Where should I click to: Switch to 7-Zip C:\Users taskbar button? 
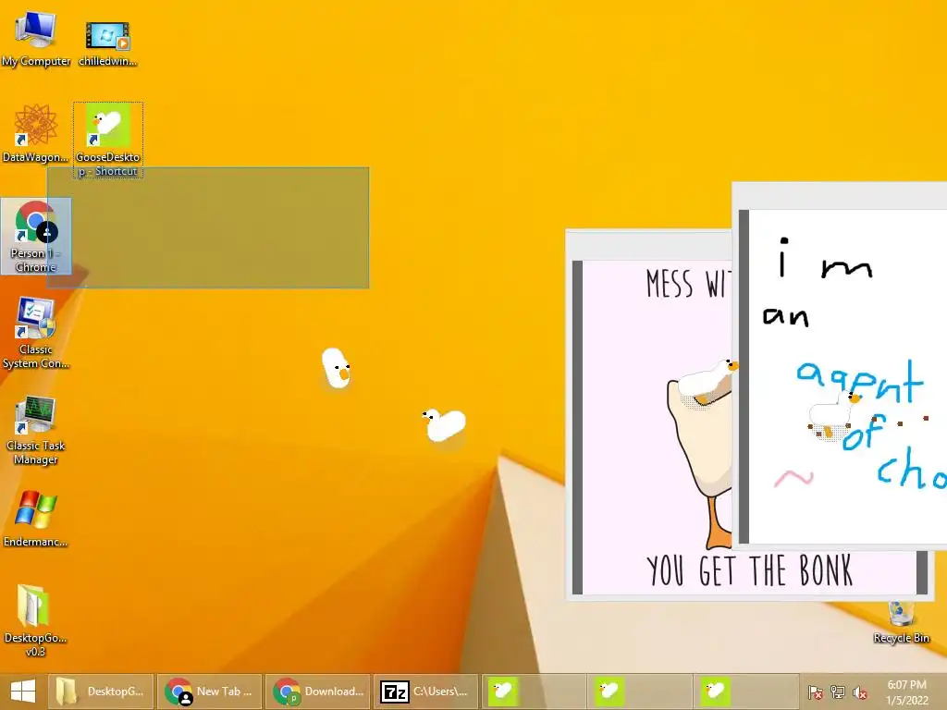coord(425,692)
